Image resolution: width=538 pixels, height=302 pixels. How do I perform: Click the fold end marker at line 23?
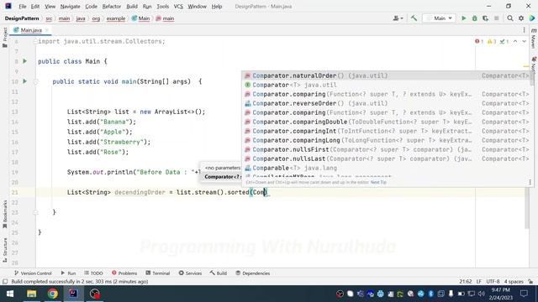click(x=35, y=212)
